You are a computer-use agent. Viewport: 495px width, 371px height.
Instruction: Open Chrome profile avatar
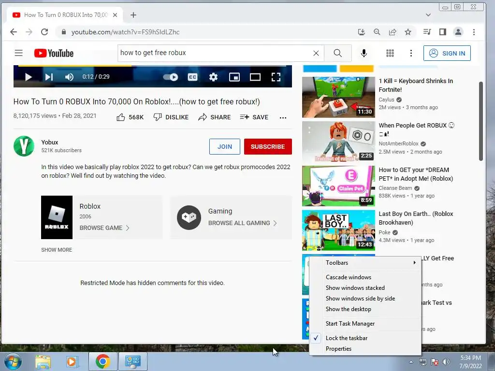click(458, 32)
